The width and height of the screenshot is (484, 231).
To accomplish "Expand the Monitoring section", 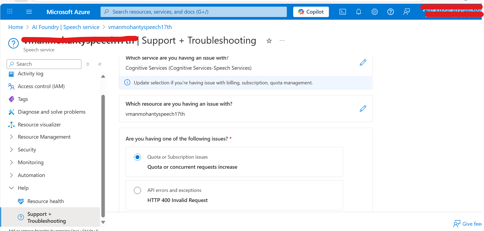I will (11, 162).
